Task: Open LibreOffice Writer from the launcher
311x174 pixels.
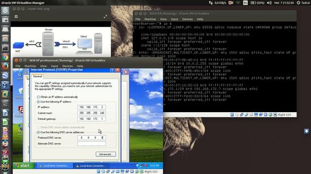Action: (5, 113)
